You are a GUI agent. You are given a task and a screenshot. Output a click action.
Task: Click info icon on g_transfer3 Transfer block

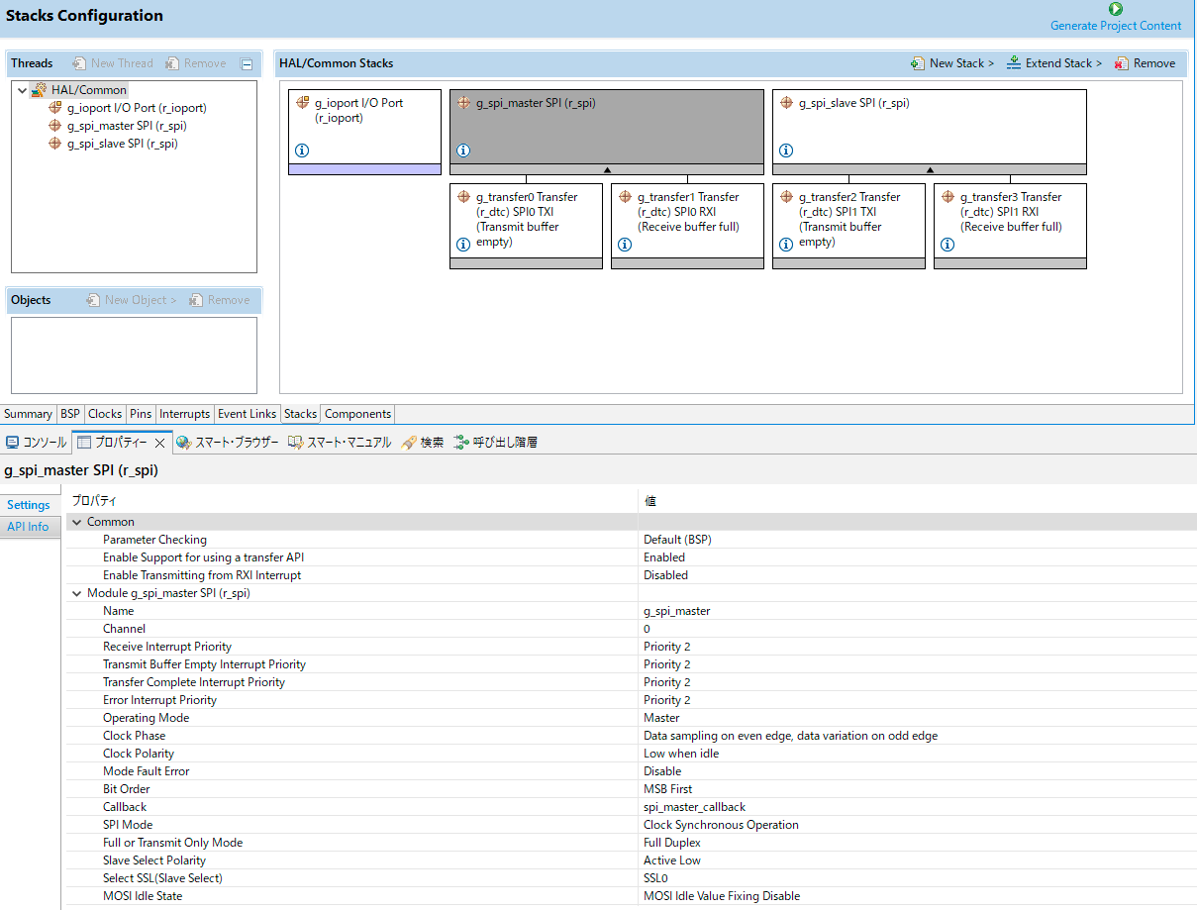pyautogui.click(x=948, y=245)
